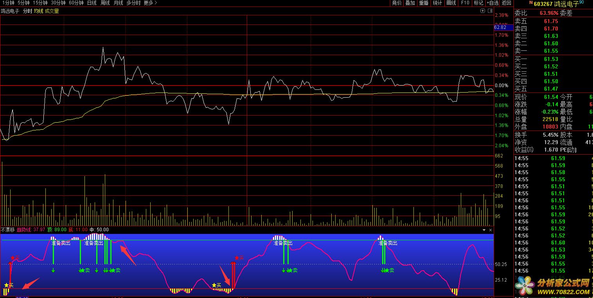This screenshot has width=593, height=298.
Task: Toggle the 成交量 volume display
Action: tap(52, 11)
